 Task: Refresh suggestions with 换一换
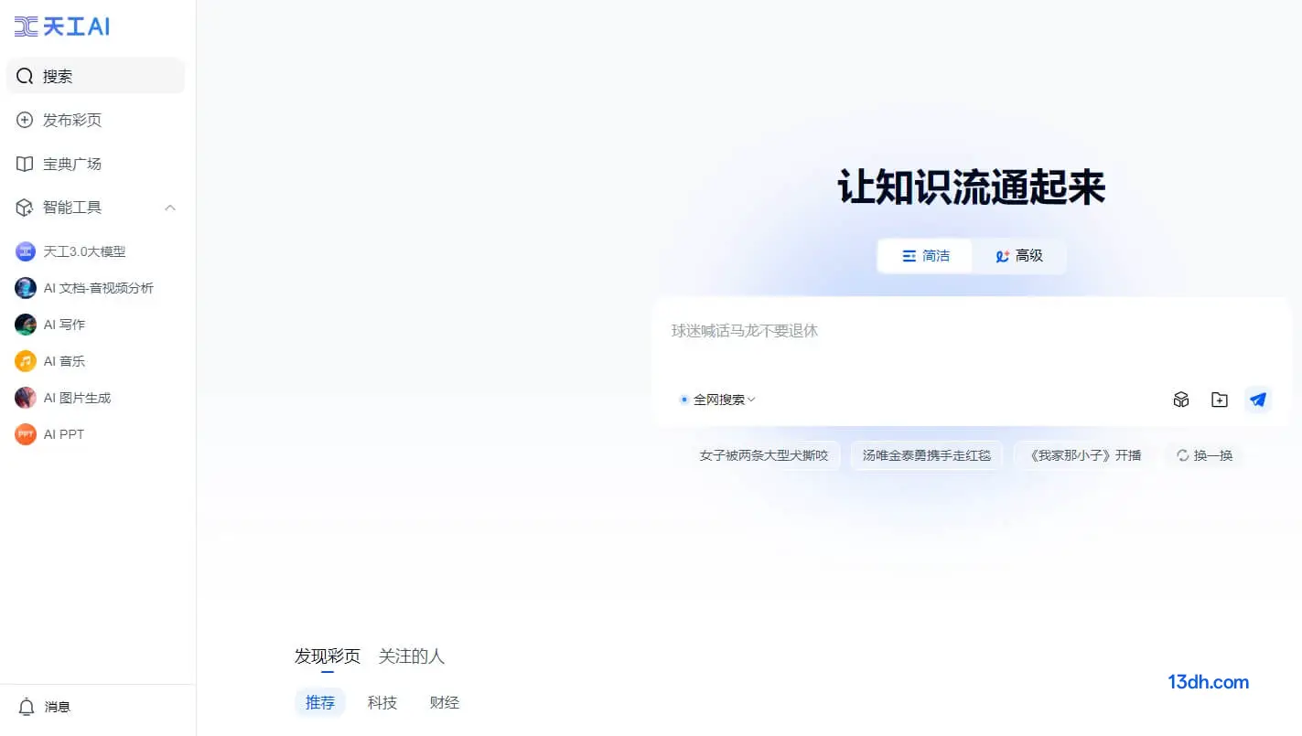(x=1204, y=455)
